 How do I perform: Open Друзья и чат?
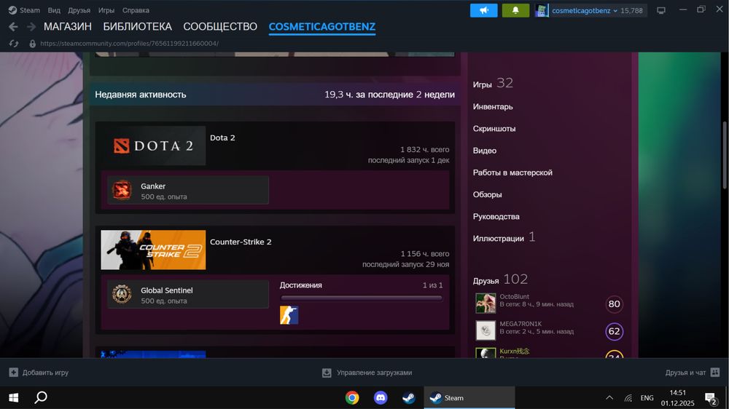click(685, 373)
